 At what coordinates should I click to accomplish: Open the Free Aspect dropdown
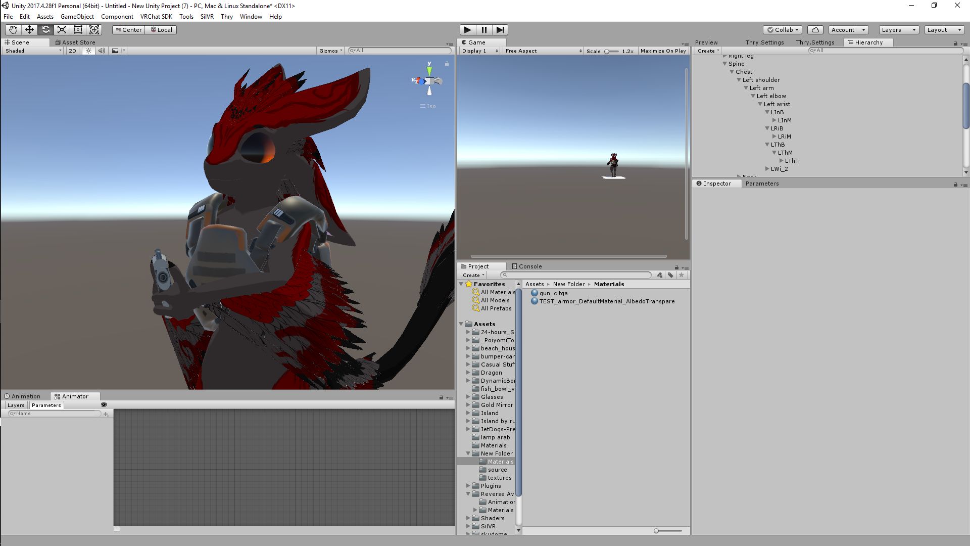click(544, 51)
